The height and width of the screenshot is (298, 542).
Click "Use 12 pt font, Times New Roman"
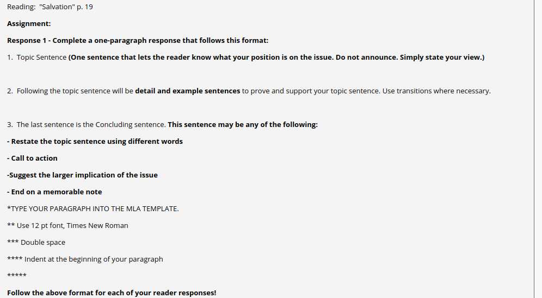click(67, 226)
